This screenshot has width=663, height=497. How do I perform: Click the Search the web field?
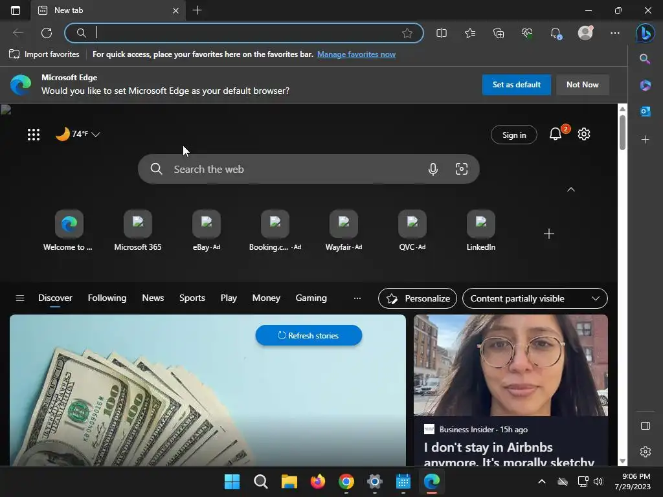point(309,169)
